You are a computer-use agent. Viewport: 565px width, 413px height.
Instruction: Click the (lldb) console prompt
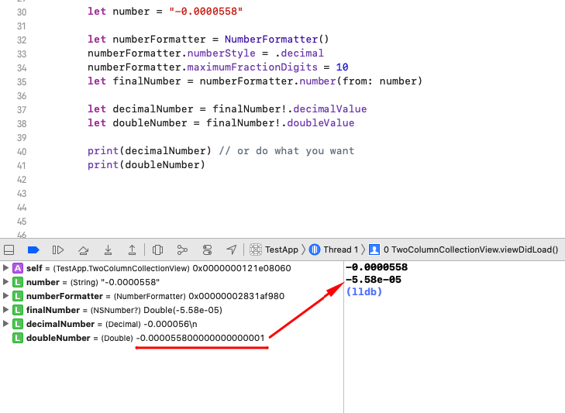[x=364, y=291]
